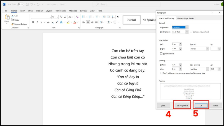This screenshot has height=126, width=224.
Task: Open the Tabs... button
Action: 164,106
